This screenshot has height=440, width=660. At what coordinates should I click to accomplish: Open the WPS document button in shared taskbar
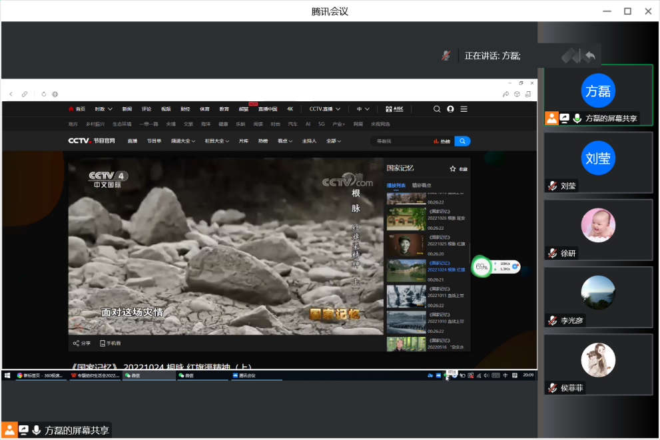pyautogui.click(x=95, y=375)
